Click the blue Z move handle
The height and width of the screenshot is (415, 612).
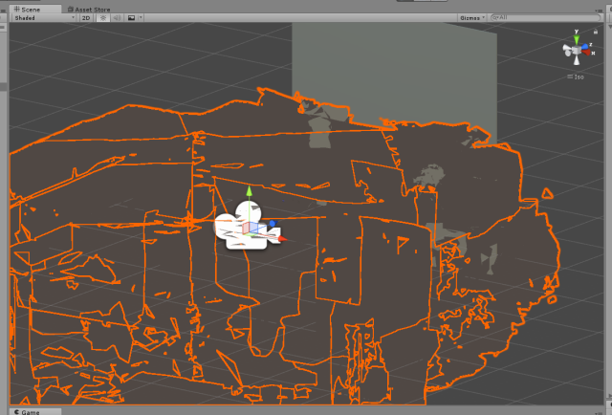tap(273, 224)
